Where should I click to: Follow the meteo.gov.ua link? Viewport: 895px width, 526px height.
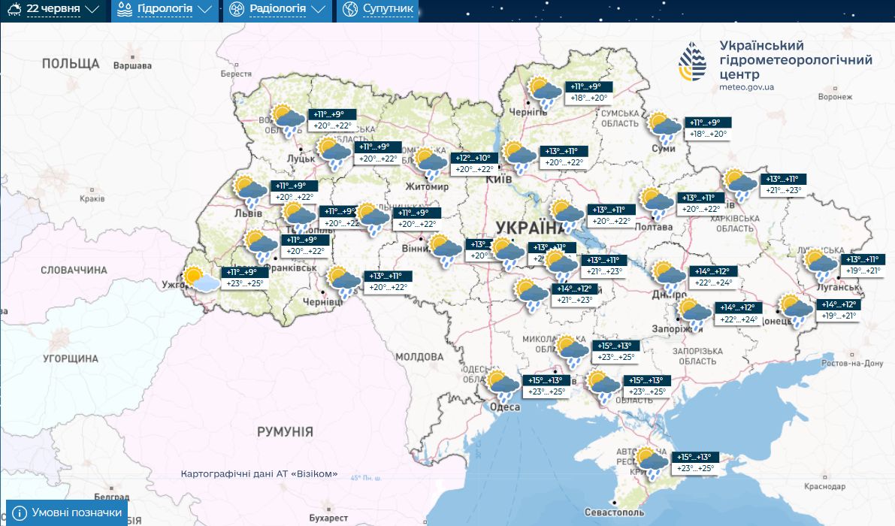coord(746,87)
